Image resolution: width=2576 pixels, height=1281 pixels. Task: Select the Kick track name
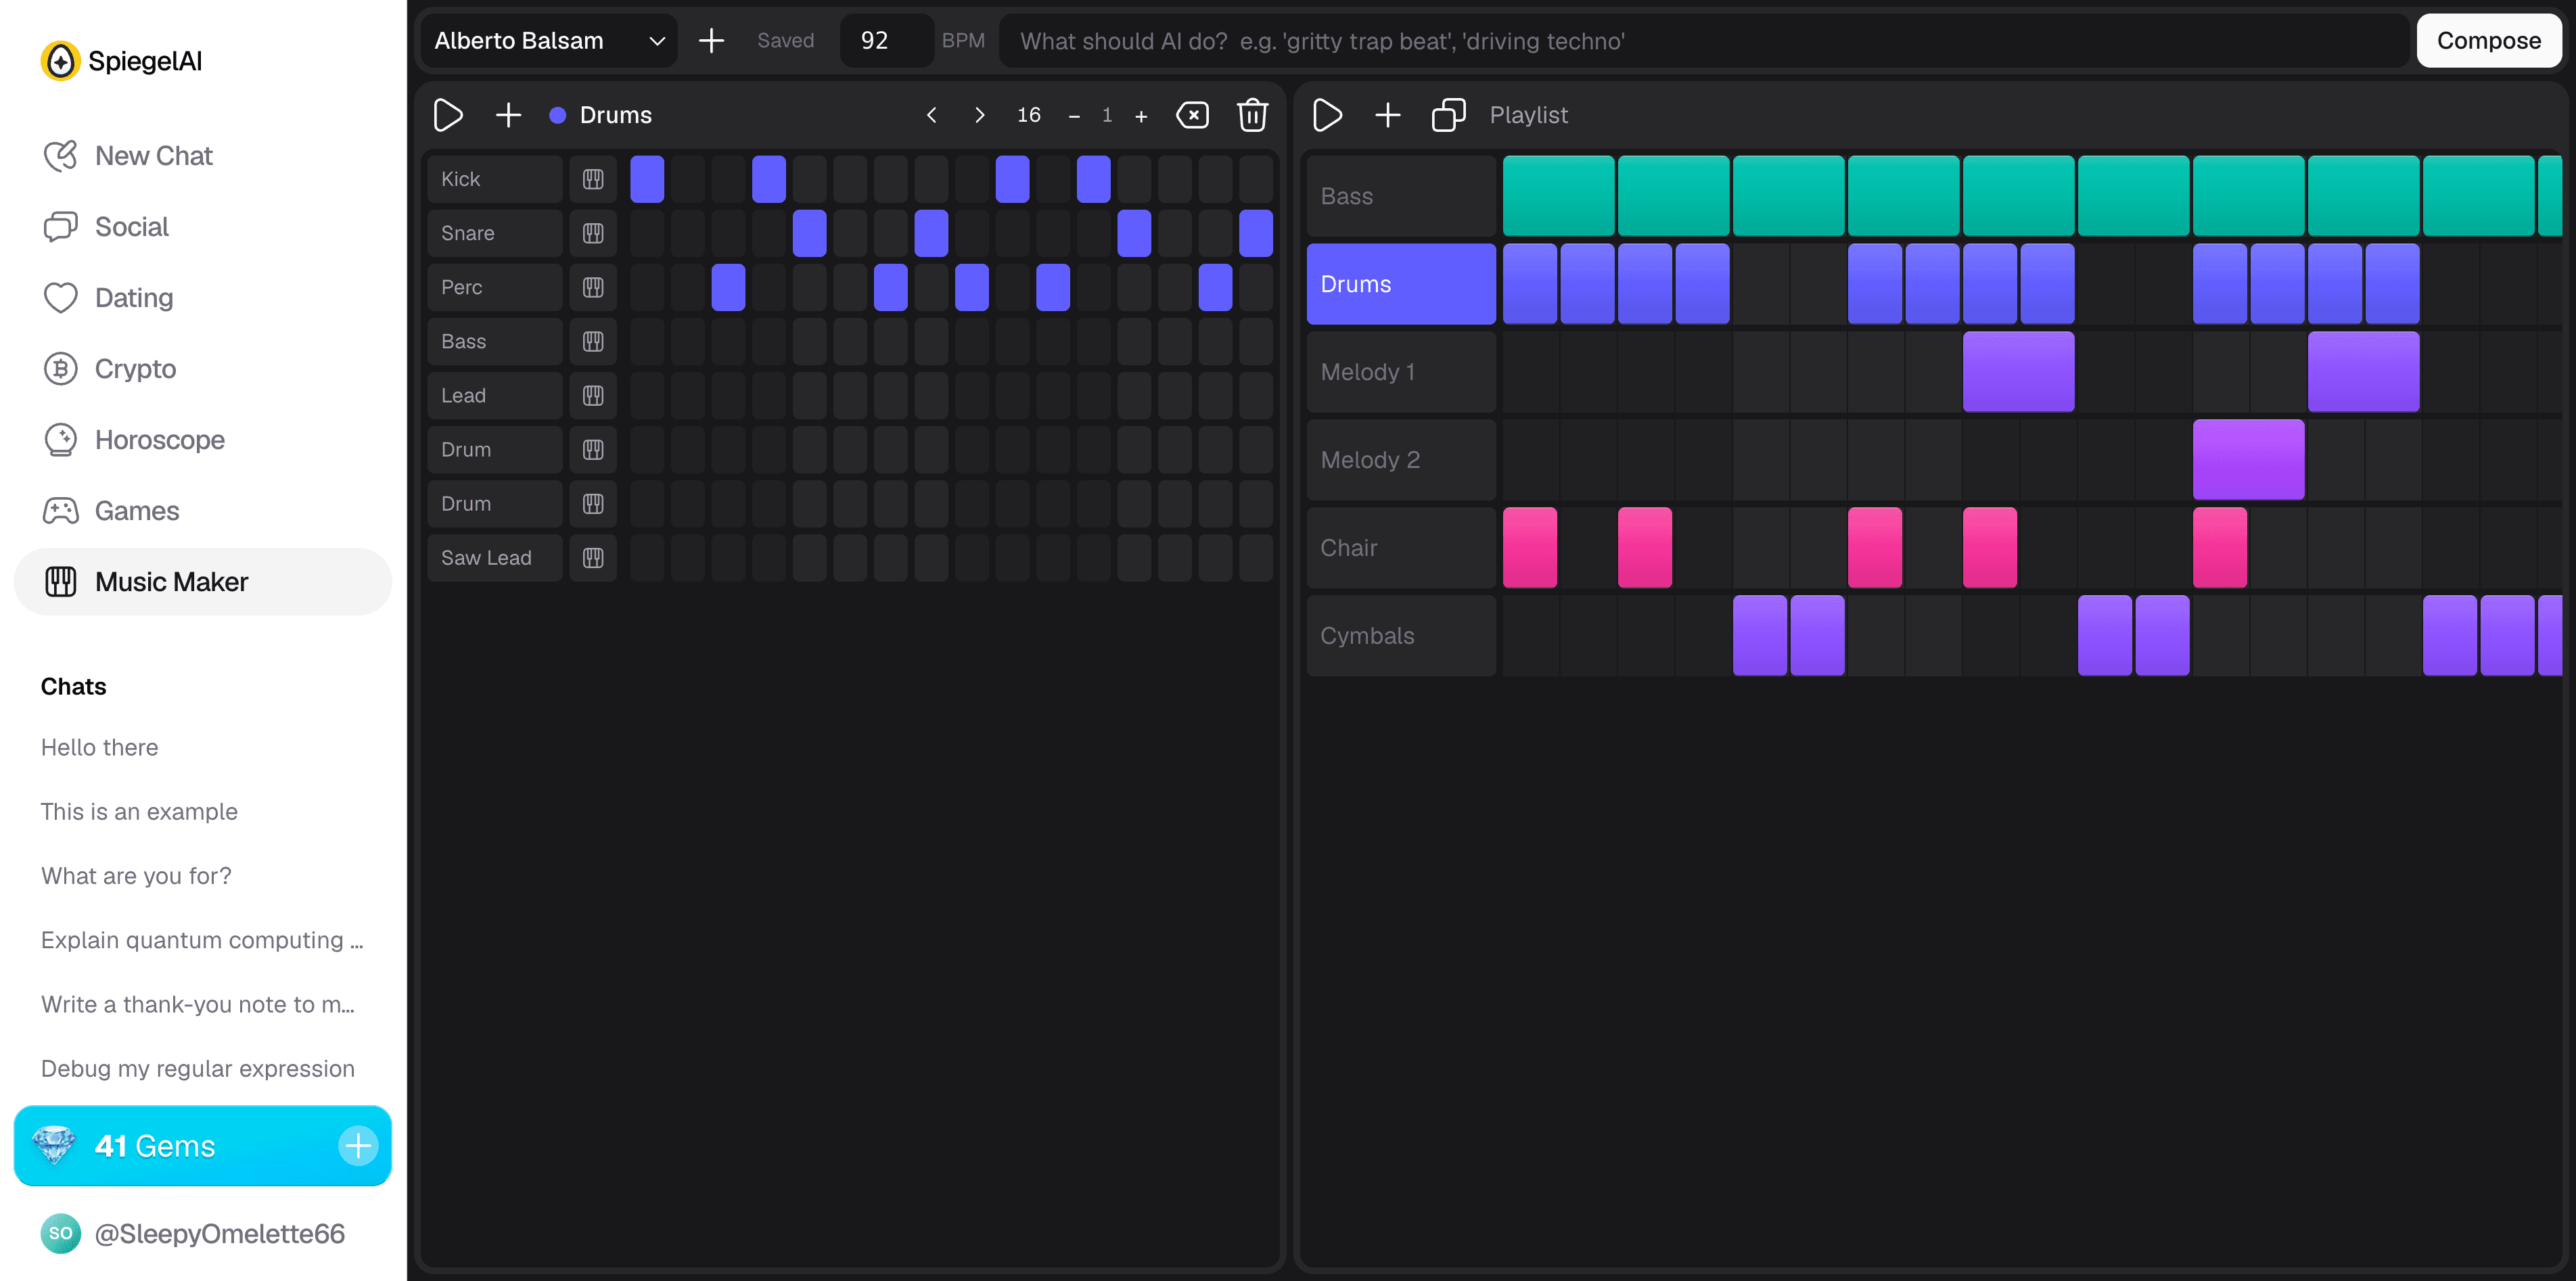495,179
